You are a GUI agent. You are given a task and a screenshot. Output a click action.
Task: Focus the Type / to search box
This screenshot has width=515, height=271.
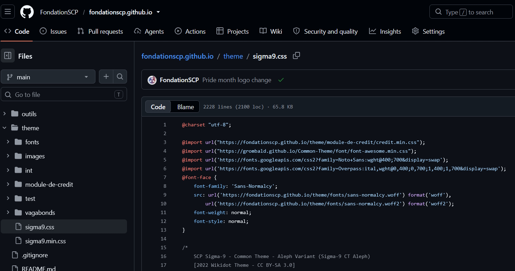[x=471, y=12]
